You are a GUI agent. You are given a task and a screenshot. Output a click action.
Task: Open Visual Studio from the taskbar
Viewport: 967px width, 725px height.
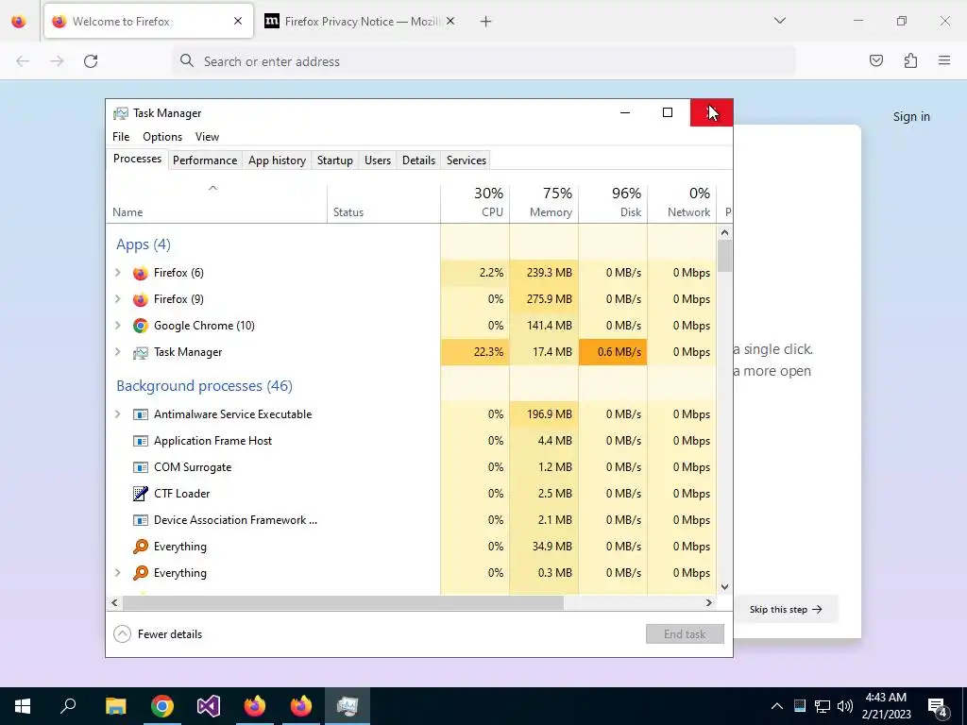[x=209, y=706]
